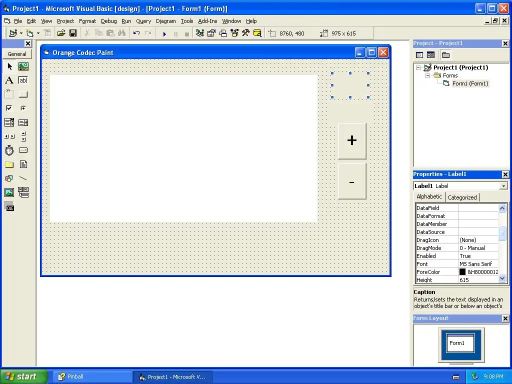Viewport: 512px width, 384px height.
Task: Click Add Standard EXE Project toolbar icon
Action: 13,33
